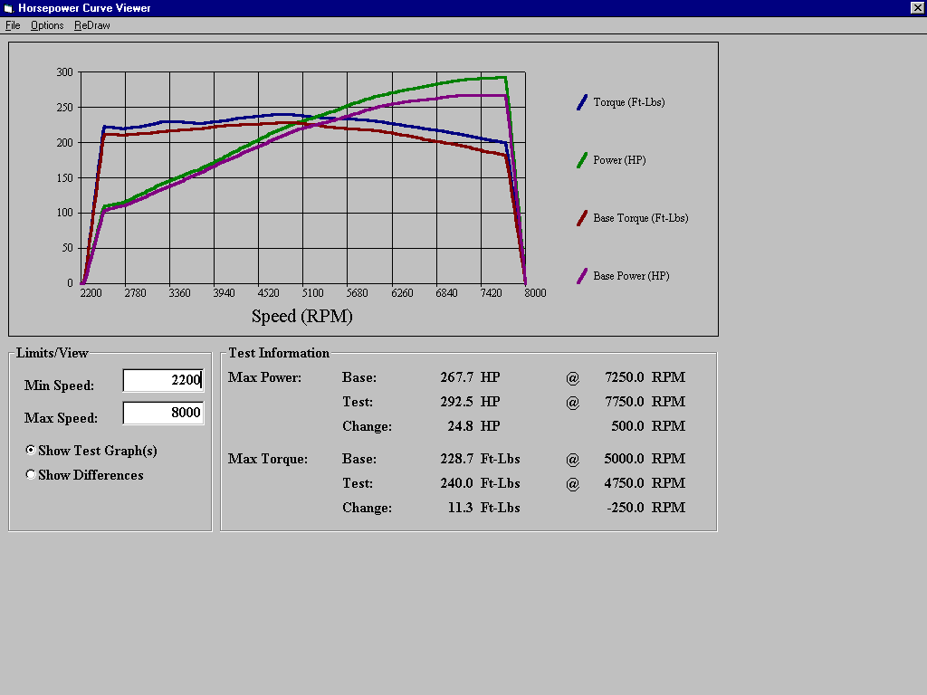Click the "Max Torque:" label
Viewport: 927px width, 695px height.
click(x=268, y=459)
